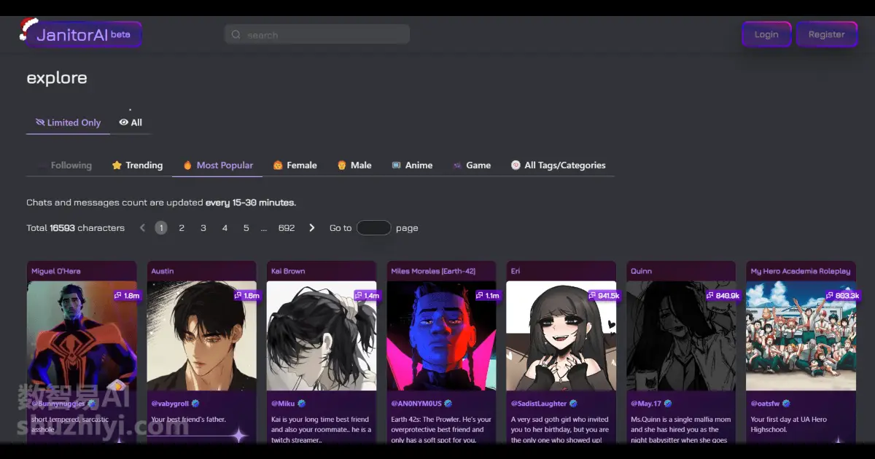Click the 1.1m chat count badge

point(488,296)
